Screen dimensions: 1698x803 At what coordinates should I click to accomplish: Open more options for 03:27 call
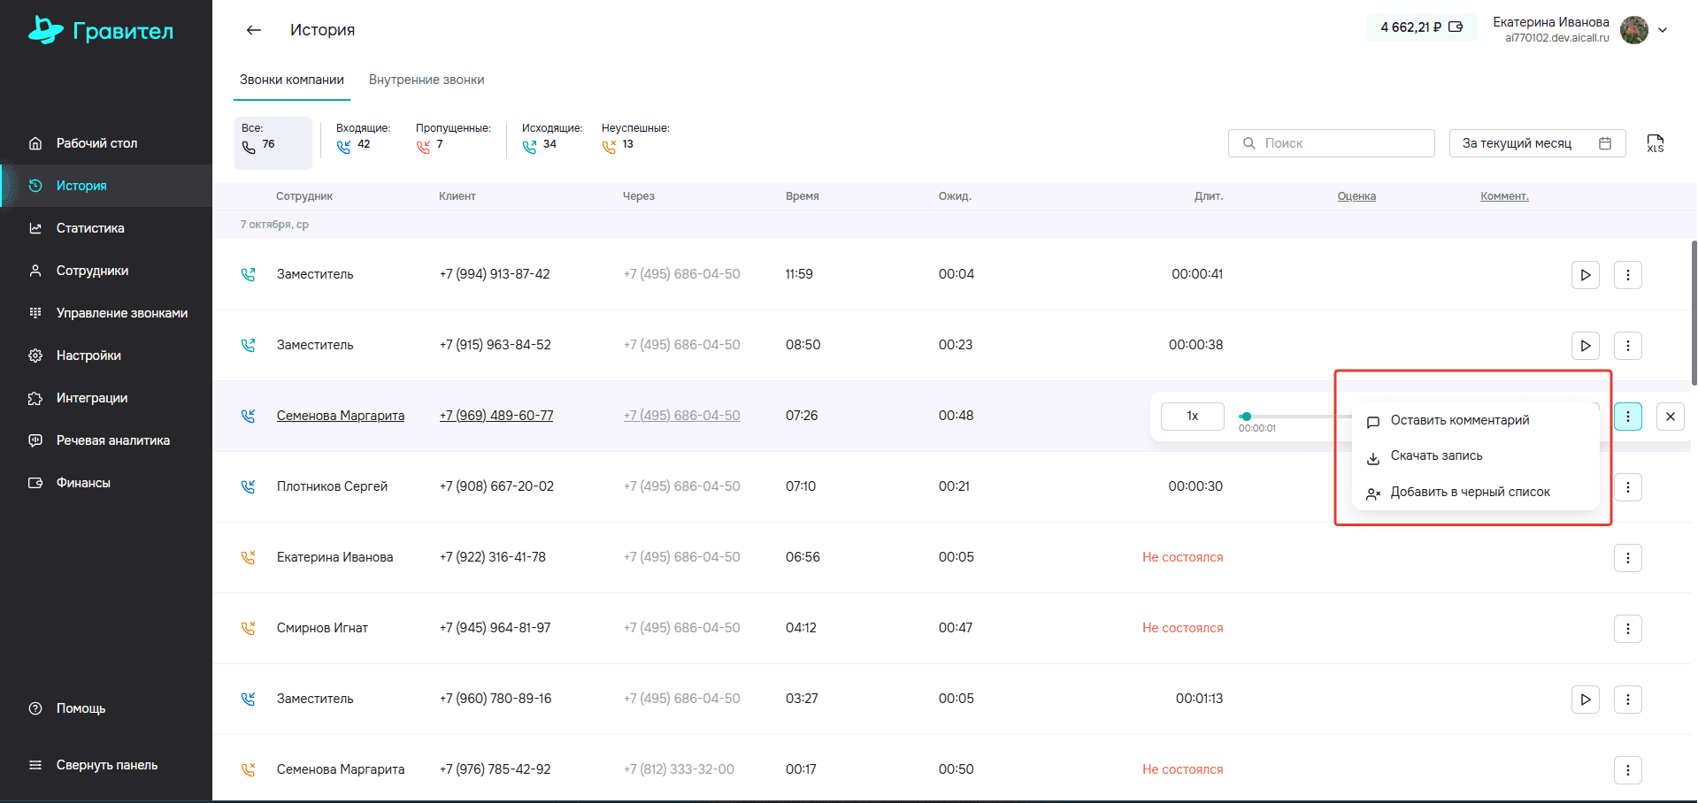(1628, 700)
